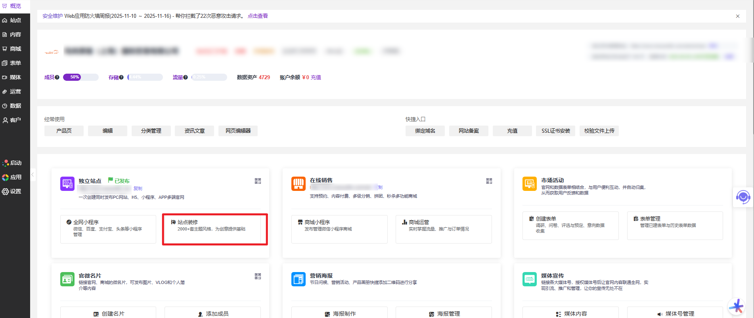
Task: Open the 站点 menu in sidebar
Action: tap(15, 20)
